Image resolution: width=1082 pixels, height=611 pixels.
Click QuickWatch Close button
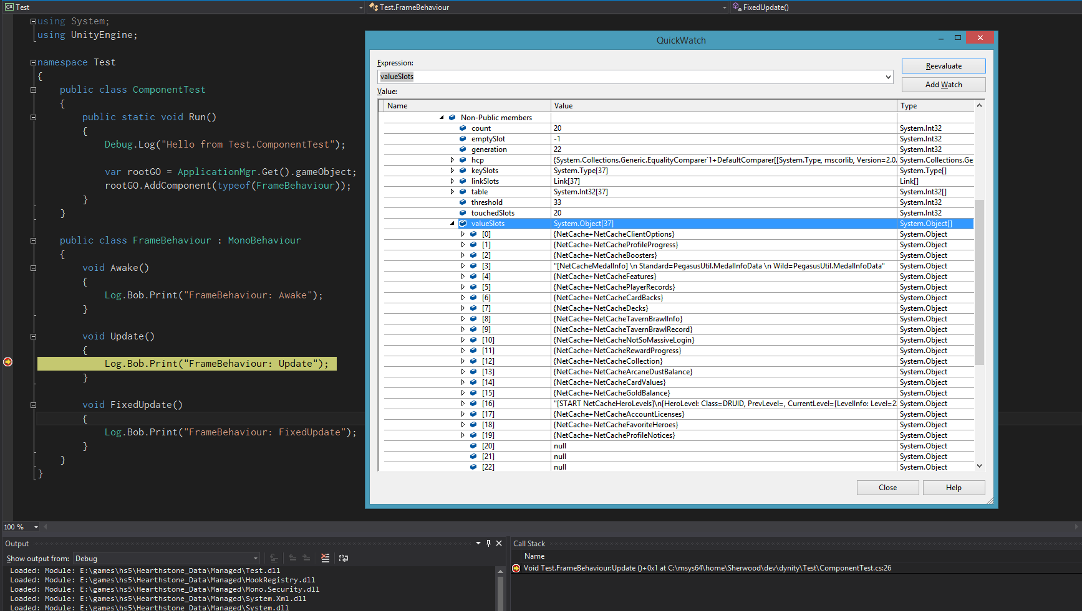tap(887, 488)
